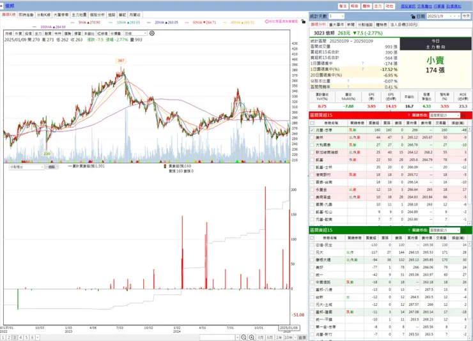Set chart range to 3月

261,337
